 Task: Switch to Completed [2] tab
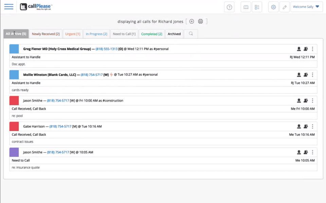151,34
